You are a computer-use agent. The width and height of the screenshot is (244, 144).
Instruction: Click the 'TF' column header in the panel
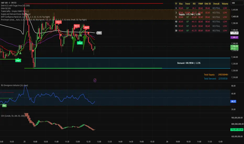click(176, 4)
